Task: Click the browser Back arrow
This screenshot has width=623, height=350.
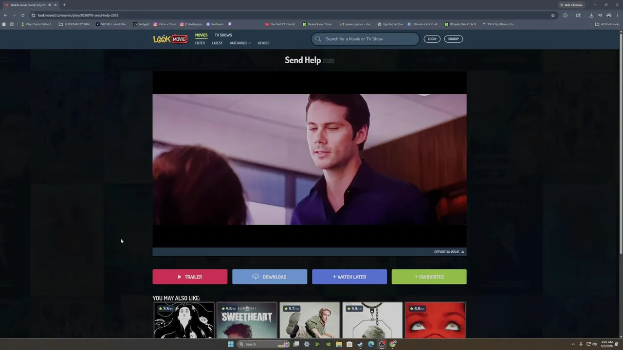Action: point(5,15)
